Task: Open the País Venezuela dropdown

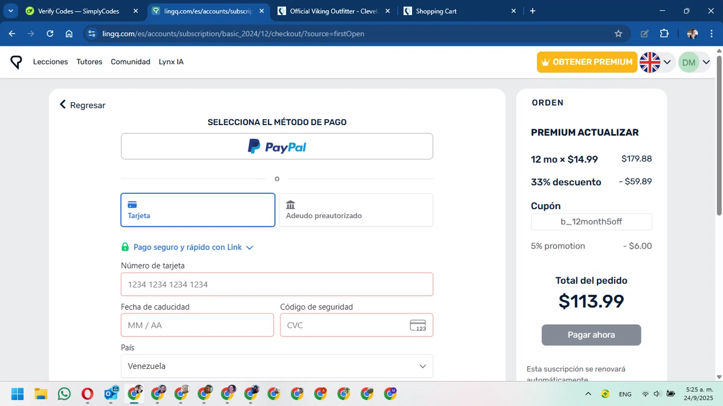Action: (x=277, y=366)
